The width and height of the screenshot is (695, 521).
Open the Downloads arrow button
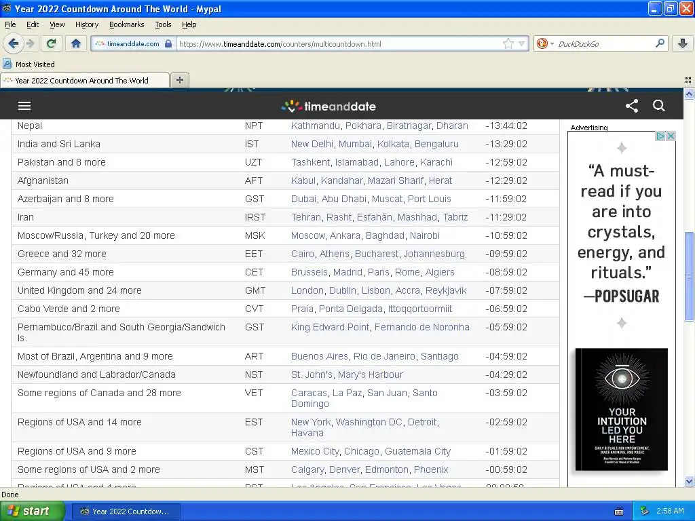[683, 43]
